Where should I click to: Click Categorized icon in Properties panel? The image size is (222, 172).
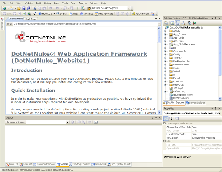[x=166, y=119]
